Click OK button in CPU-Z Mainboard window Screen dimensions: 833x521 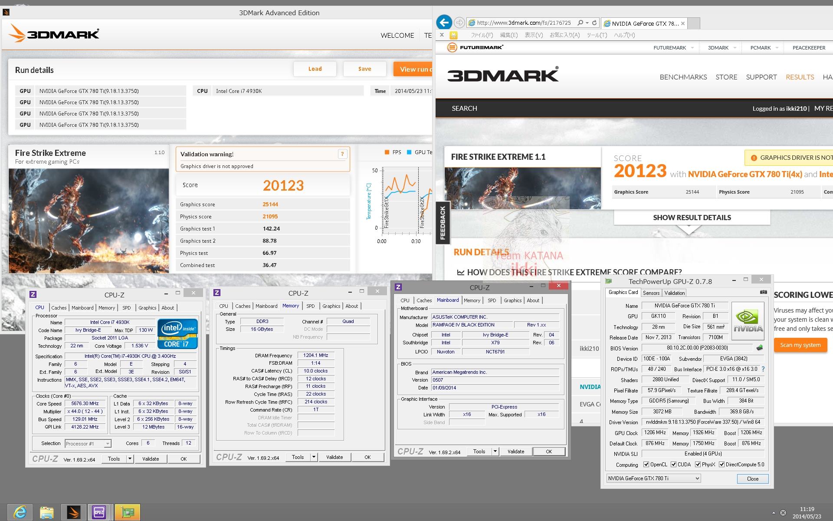549,452
